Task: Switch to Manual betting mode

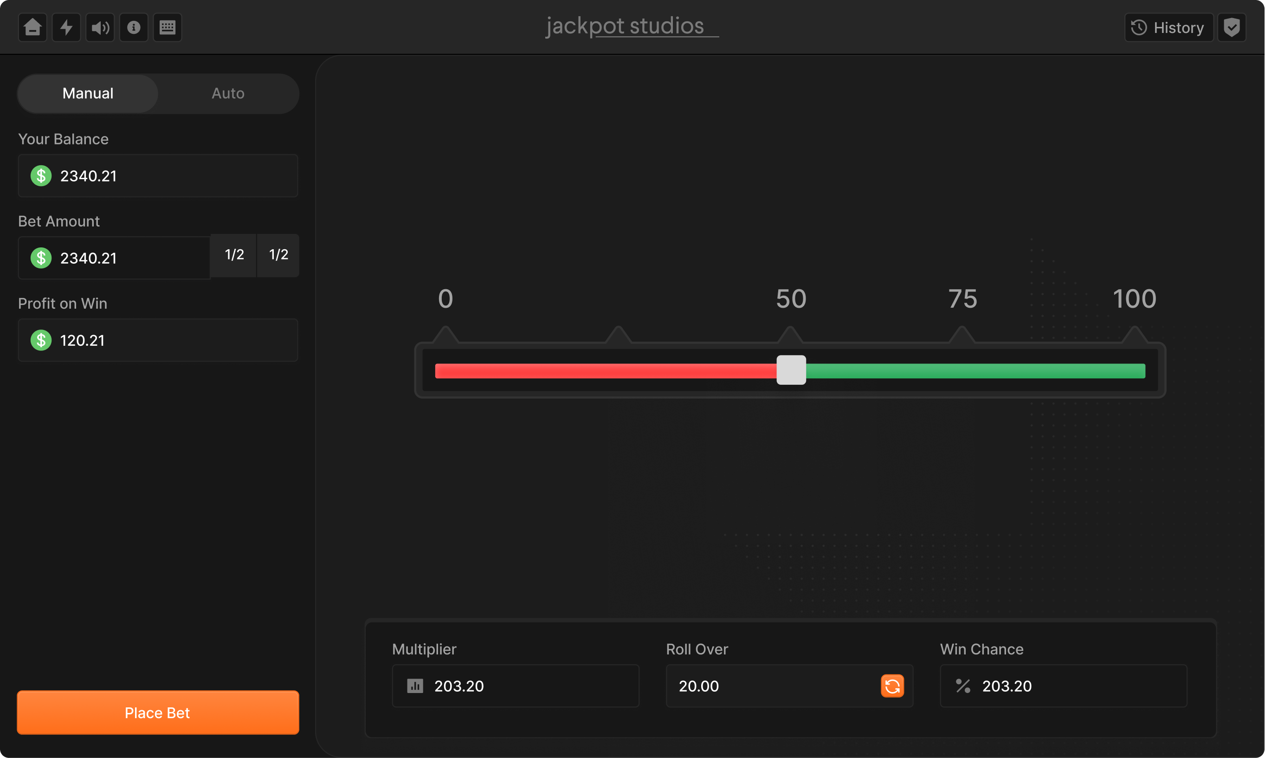Action: coord(87,93)
